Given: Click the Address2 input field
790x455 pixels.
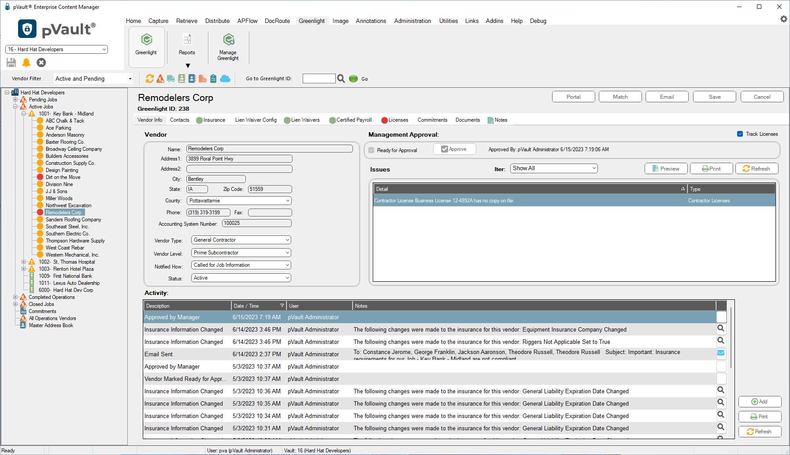Looking at the screenshot, I should [239, 169].
